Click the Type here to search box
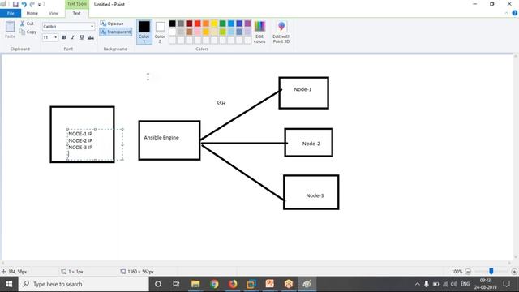519x292 pixels. 84,284
